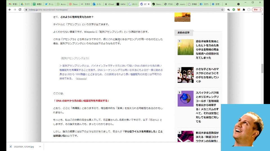Close the active indeep.jp tab
270x151 pixels.
(149, 4)
